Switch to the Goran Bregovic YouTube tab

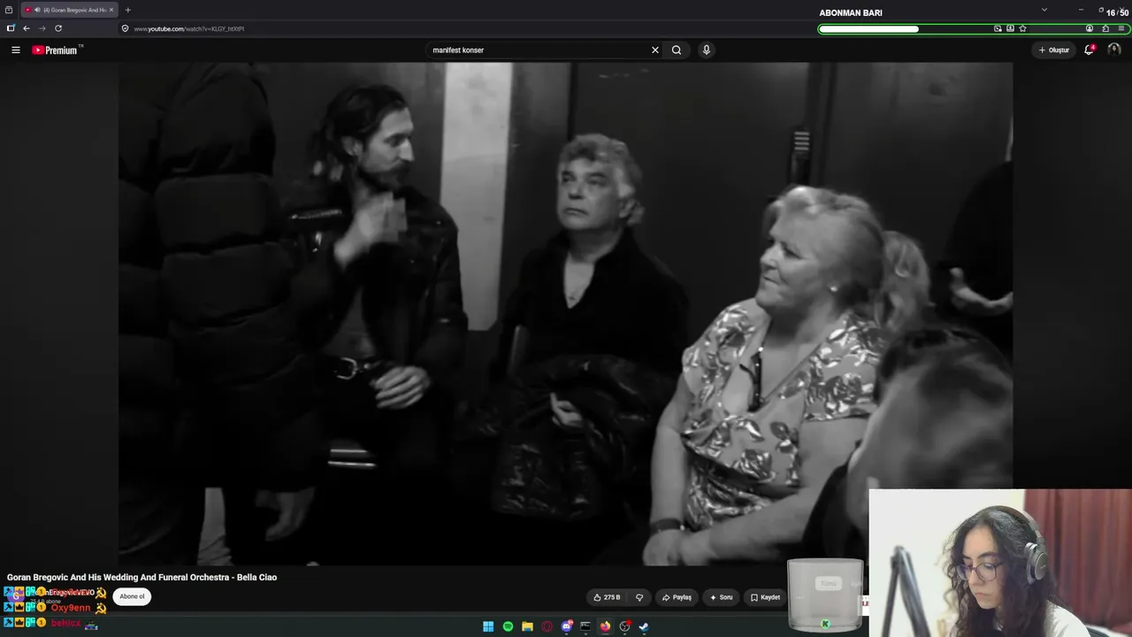[x=69, y=10]
